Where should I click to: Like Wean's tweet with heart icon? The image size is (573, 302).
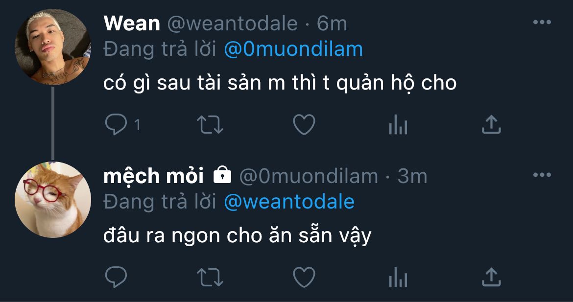tap(304, 124)
